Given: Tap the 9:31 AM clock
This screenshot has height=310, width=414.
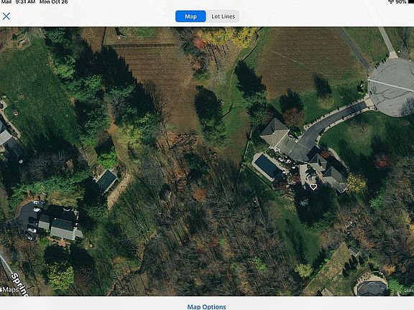Looking at the screenshot, I should (25, 2).
